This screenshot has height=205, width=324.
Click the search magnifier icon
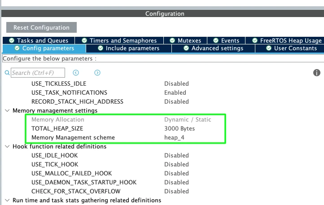[x=7, y=73]
